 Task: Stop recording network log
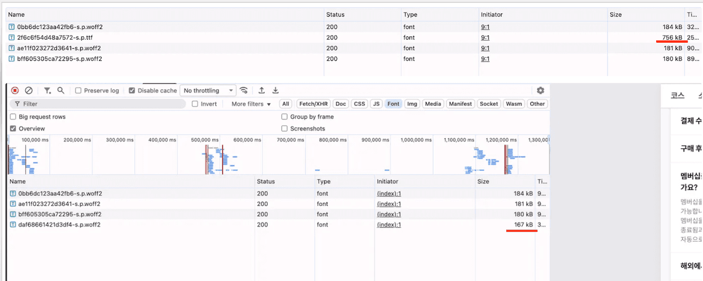pyautogui.click(x=15, y=91)
